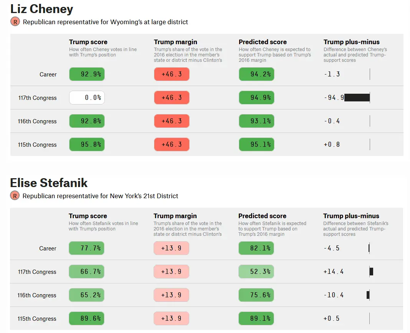Click Stefanik's 65.2% Trump score cell
This screenshot has height=333, width=410.
pos(86,295)
